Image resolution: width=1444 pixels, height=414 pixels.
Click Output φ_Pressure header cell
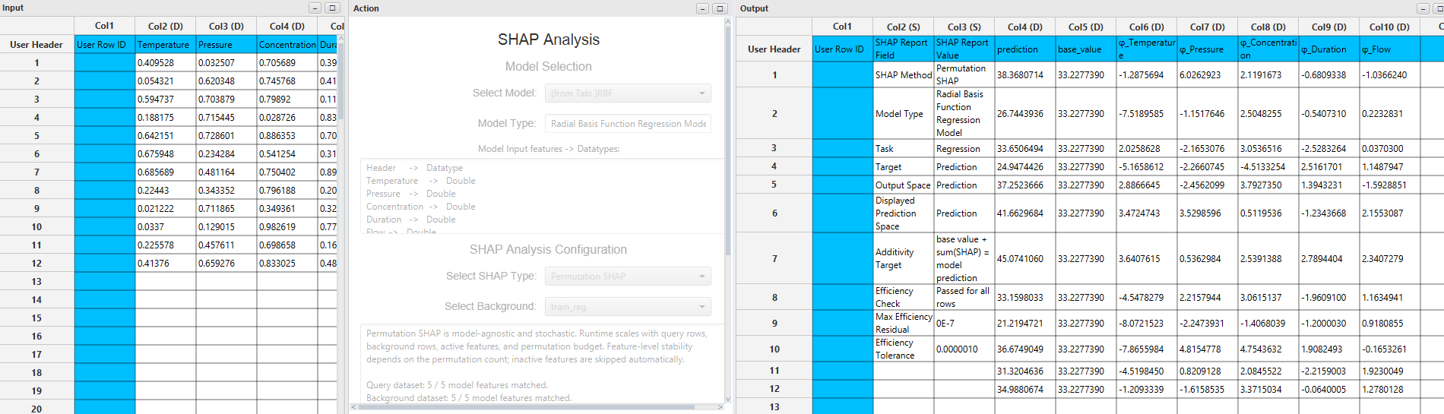coord(1208,49)
